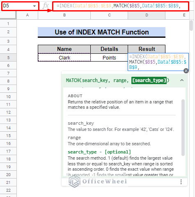This screenshot has width=195, height=197.
Task: Select column C header
Action: [109, 15]
